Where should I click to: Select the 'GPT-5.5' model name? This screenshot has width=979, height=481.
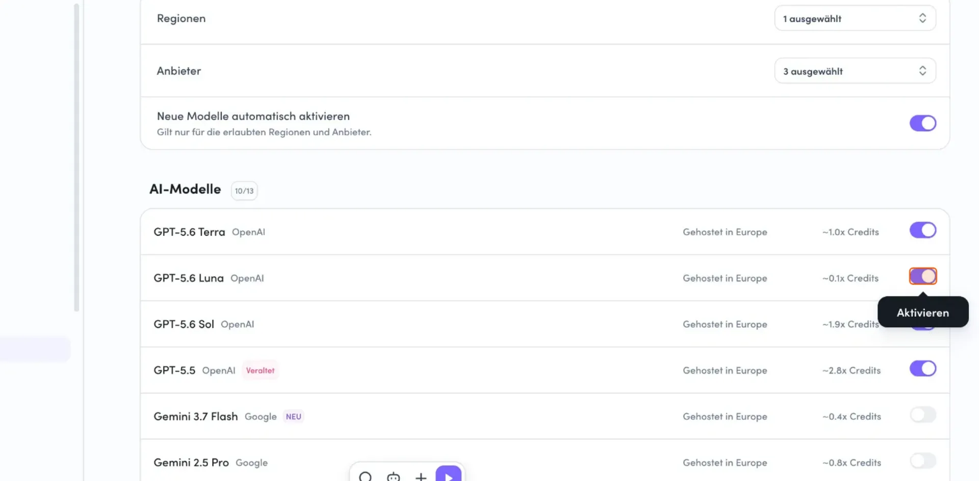[174, 371]
